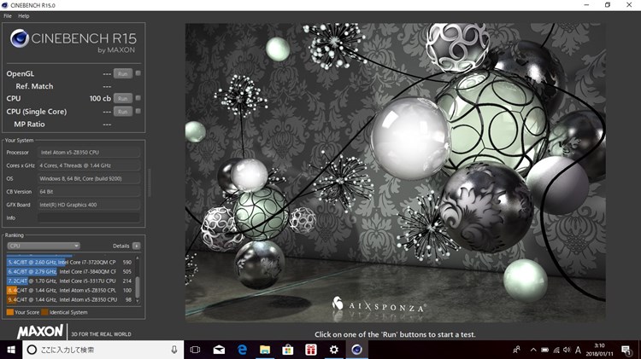Click GFX Board field Intel HD Graphics 400
Screen dimensions: 641x359
89,205
